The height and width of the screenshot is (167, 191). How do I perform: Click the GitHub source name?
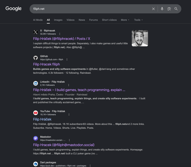(x=44, y=56)
